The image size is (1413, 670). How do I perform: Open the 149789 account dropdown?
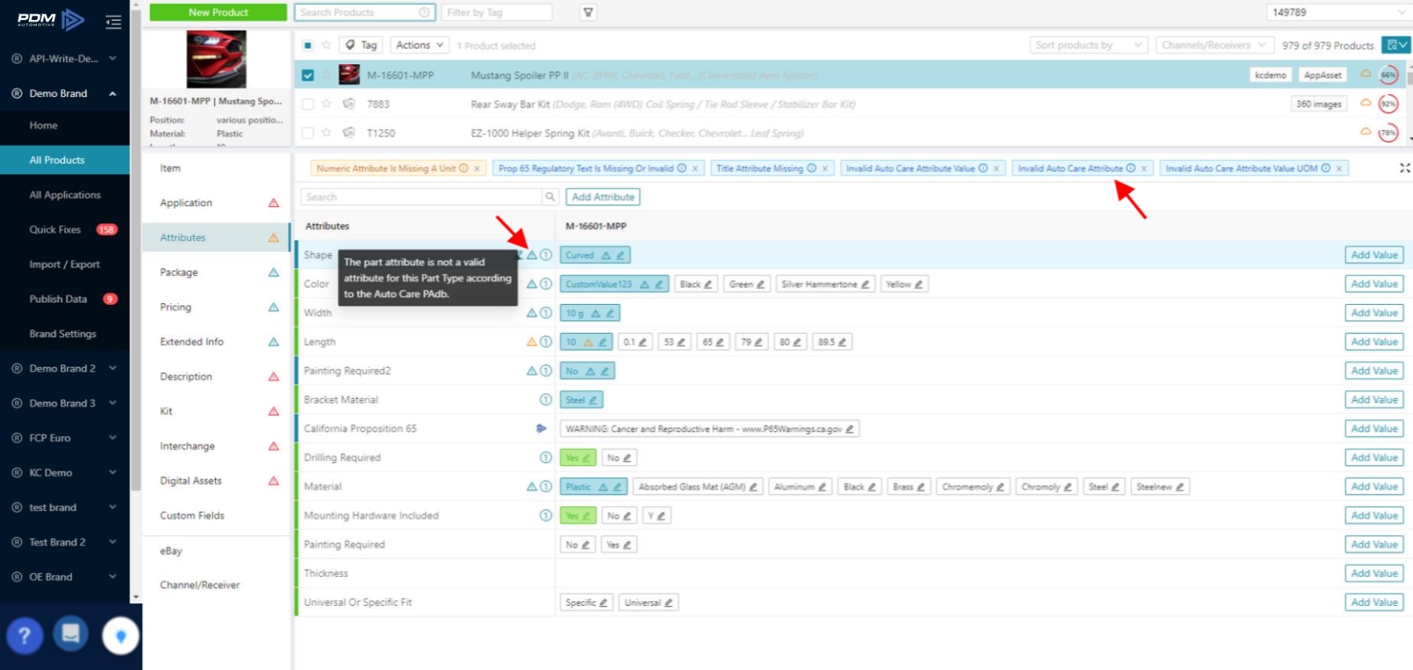tap(1338, 12)
